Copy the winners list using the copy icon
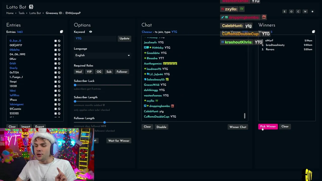 [x=313, y=32]
